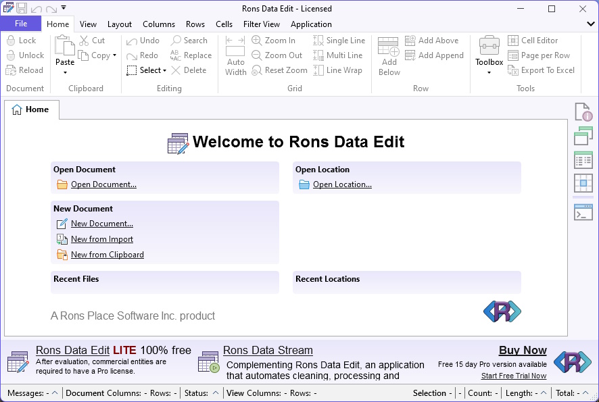Open the quick access toolbar dropdown

coord(64,7)
